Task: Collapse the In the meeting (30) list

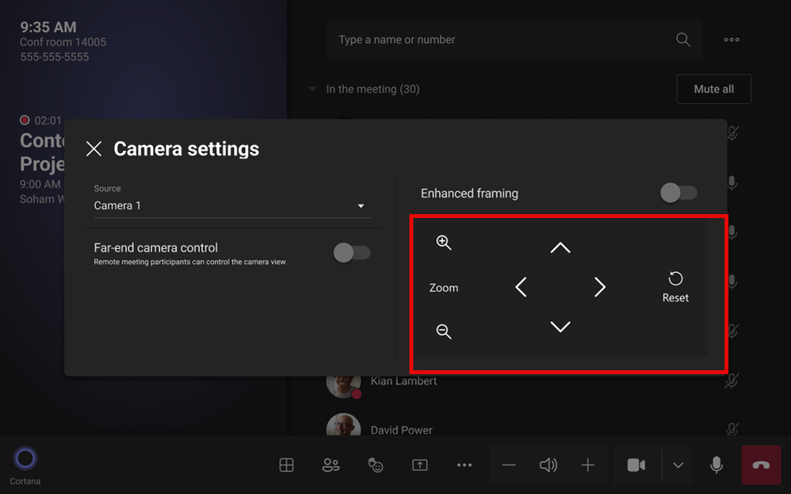Action: click(312, 90)
